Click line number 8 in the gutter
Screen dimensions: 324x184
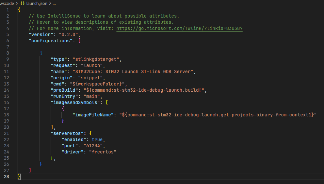pyautogui.click(x=8, y=53)
